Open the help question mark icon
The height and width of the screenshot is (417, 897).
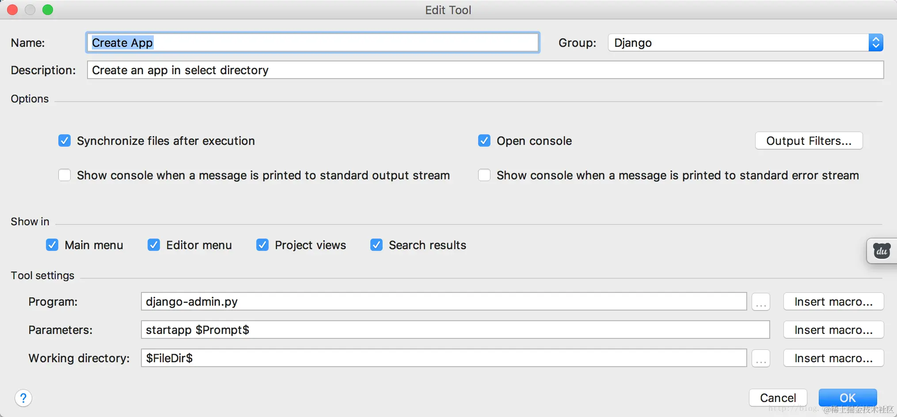click(x=23, y=398)
